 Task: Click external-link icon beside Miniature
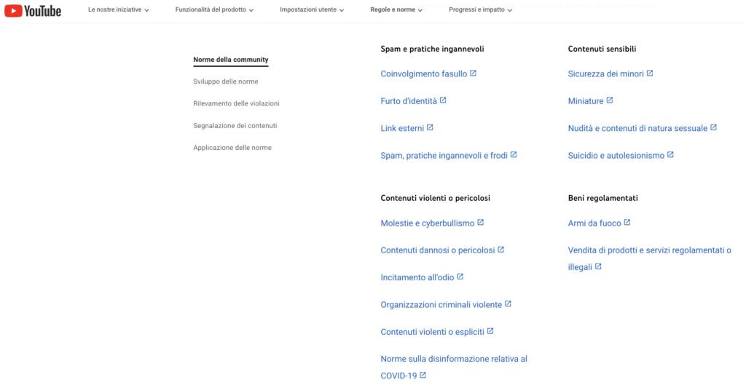click(610, 100)
